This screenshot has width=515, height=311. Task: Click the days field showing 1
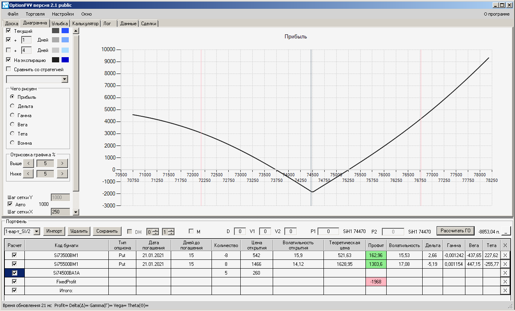pos(26,40)
